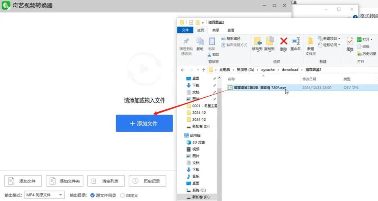This screenshot has height=201, width=378.
Task: Switch to the 共享 ribbon tab
Action: (x=216, y=30)
